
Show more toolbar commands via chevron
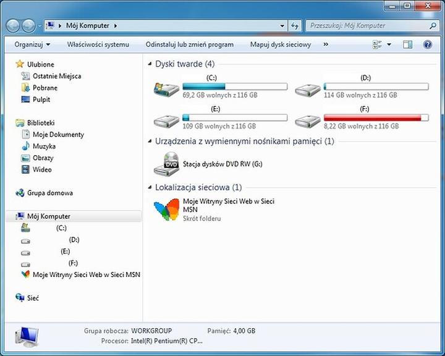[326, 44]
